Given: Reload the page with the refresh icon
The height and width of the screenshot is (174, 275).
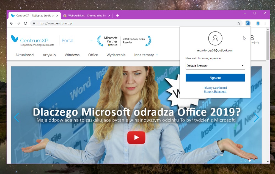Looking at the screenshot, I should pyautogui.click(x=25, y=23).
